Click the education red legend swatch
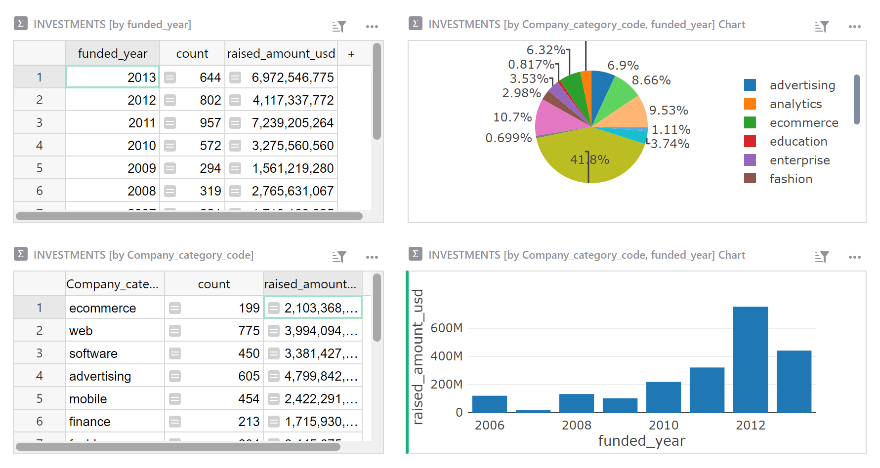880x468 pixels. click(750, 141)
